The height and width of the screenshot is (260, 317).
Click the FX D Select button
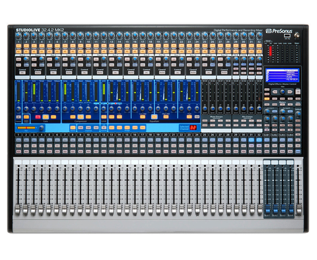click(x=259, y=65)
